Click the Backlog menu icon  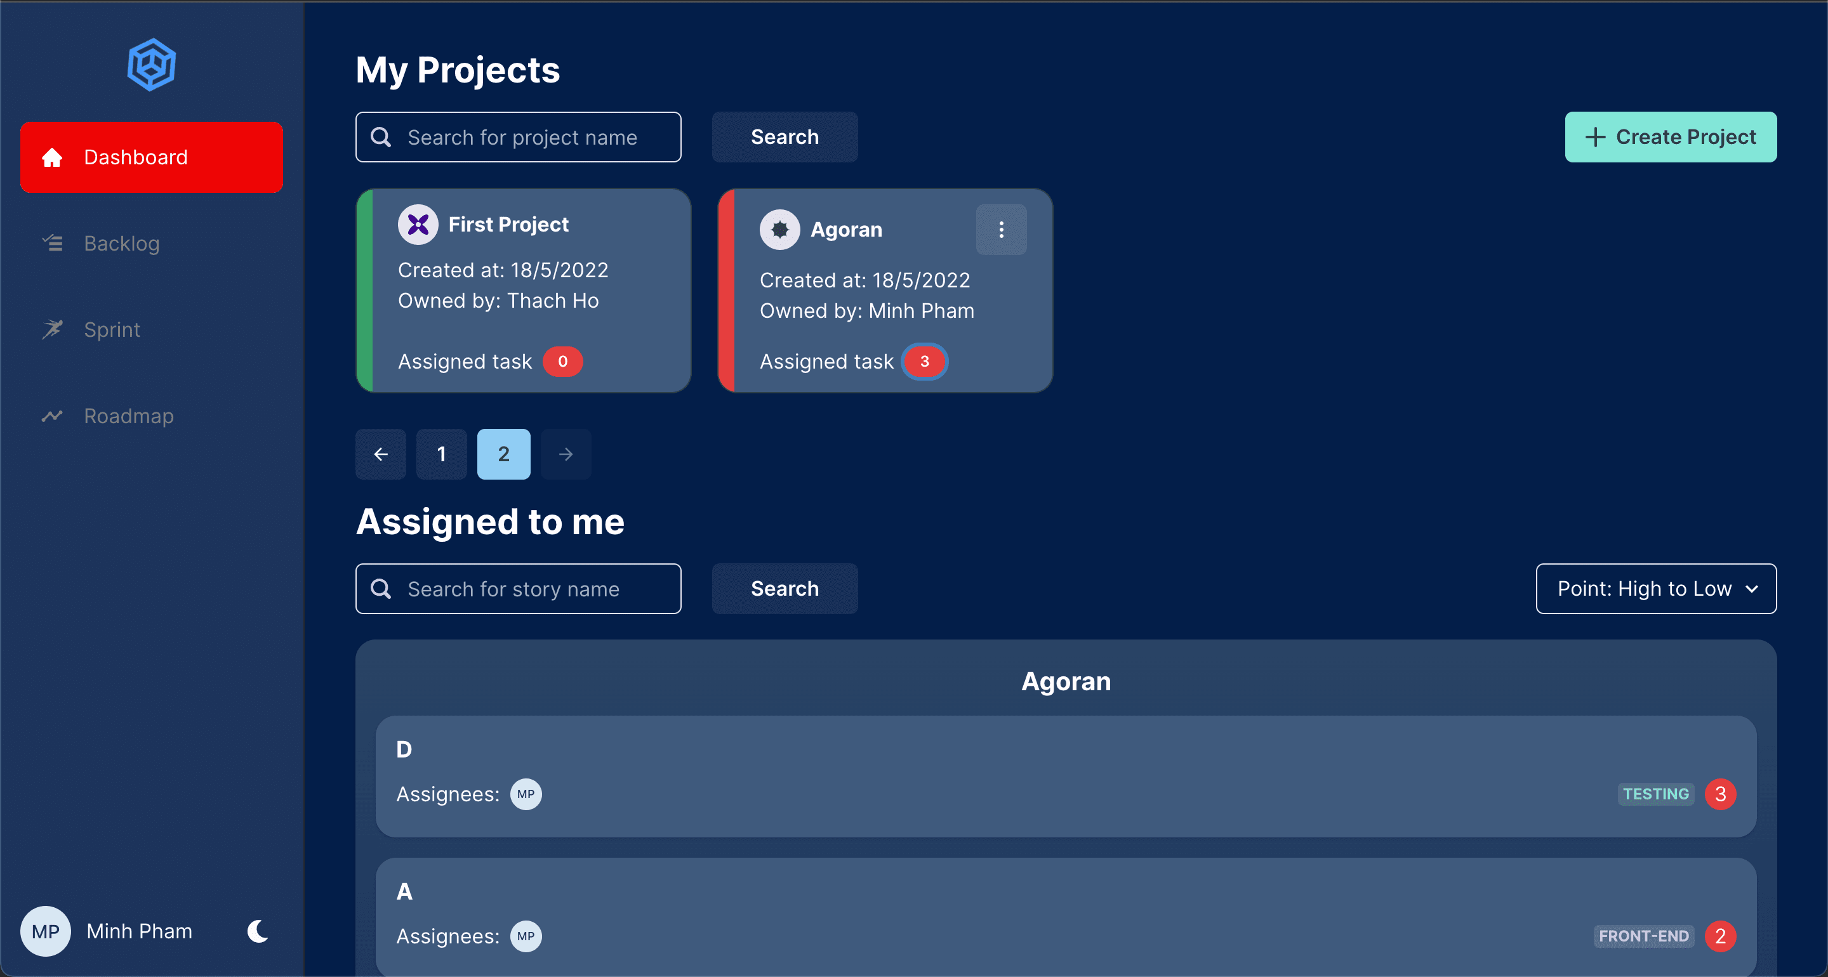(53, 243)
